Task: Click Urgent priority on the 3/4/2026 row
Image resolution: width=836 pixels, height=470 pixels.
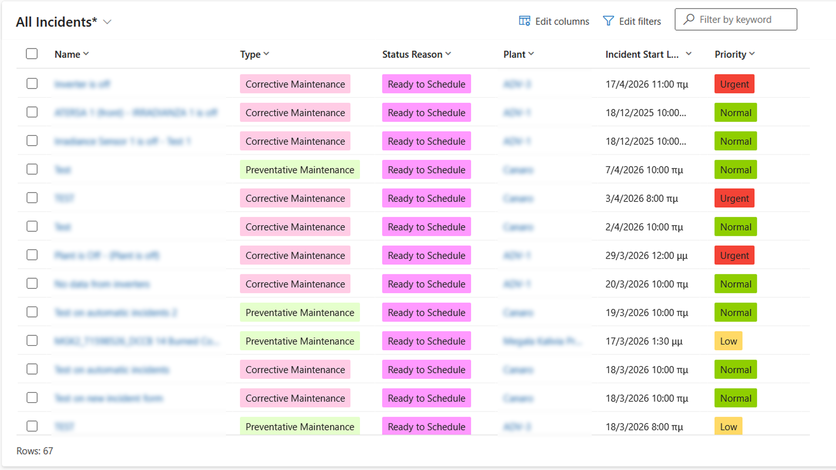Action: click(x=735, y=198)
